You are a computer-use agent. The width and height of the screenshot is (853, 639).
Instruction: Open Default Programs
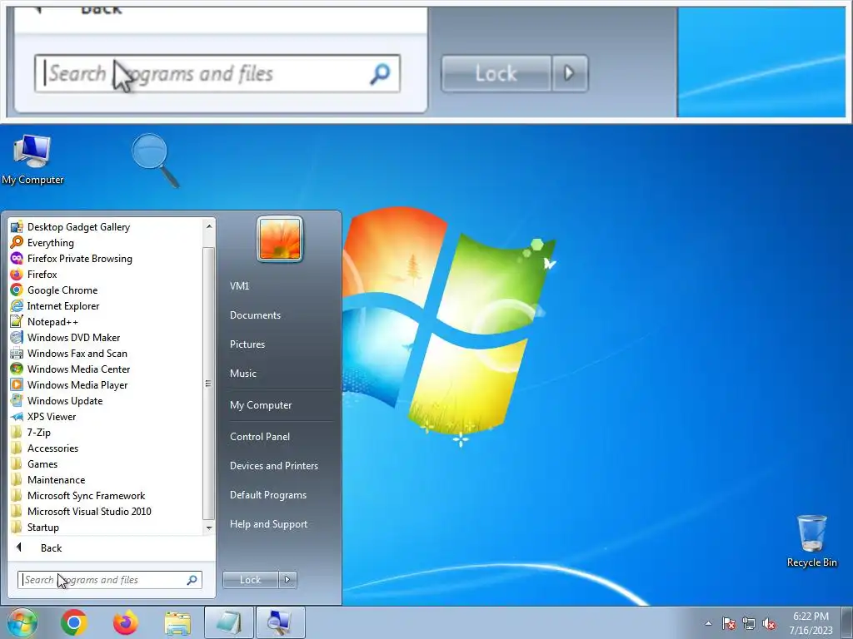pos(267,495)
